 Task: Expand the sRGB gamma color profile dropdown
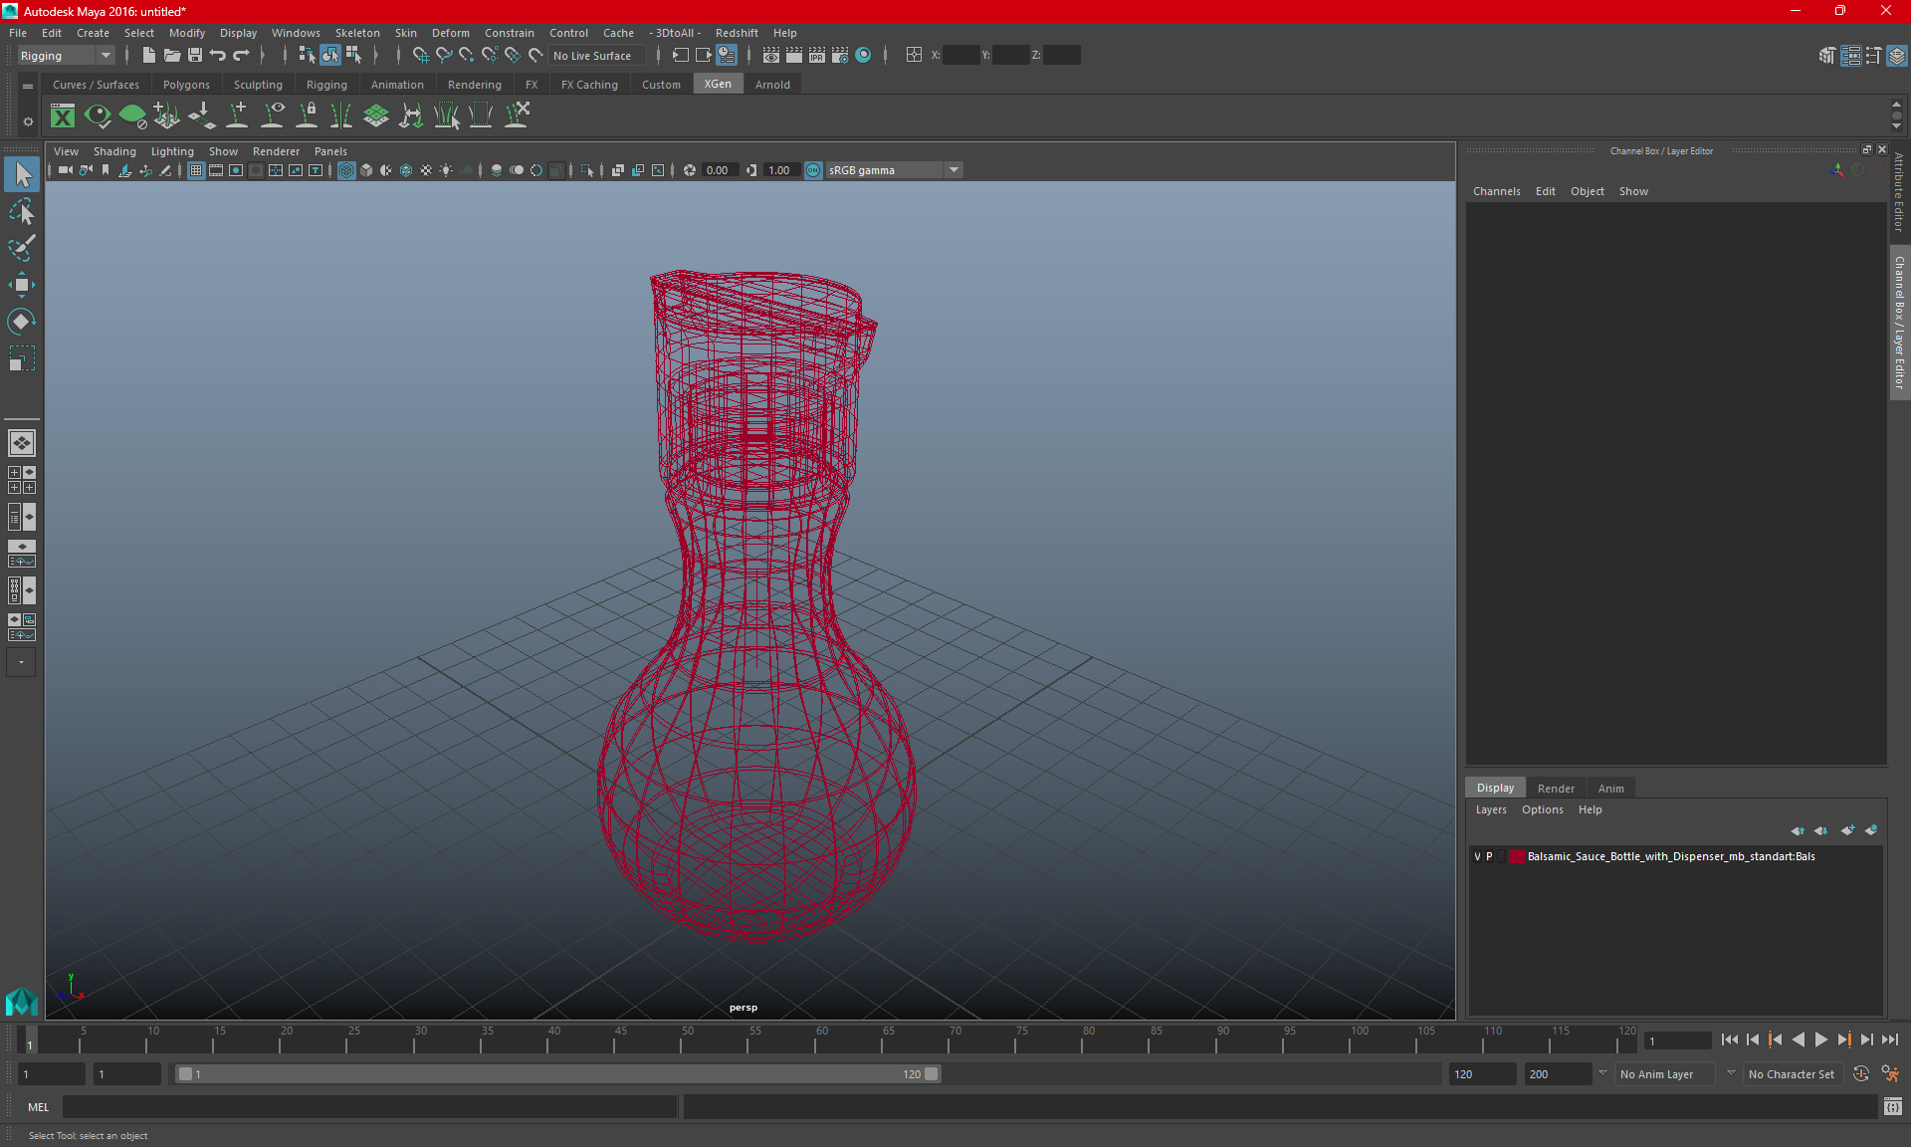(x=955, y=169)
